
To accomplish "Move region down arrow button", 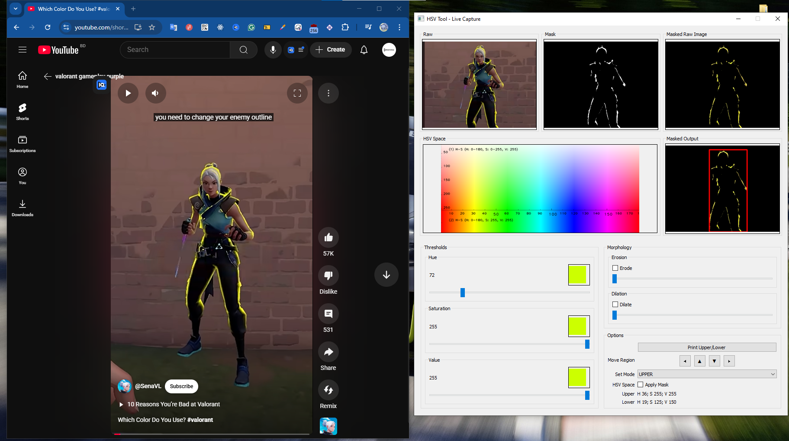I will [714, 361].
